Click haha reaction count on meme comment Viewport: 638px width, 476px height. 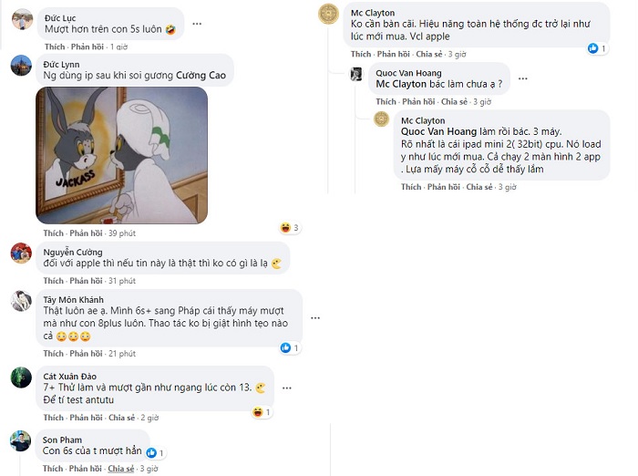tap(290, 228)
